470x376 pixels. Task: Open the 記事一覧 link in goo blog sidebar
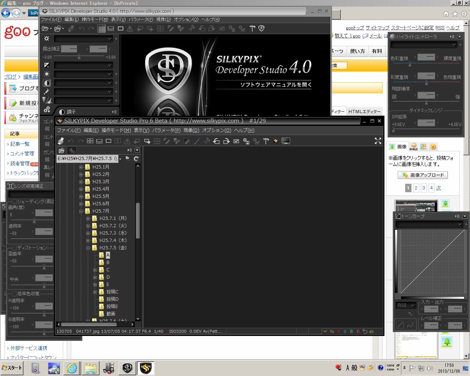pos(20,144)
